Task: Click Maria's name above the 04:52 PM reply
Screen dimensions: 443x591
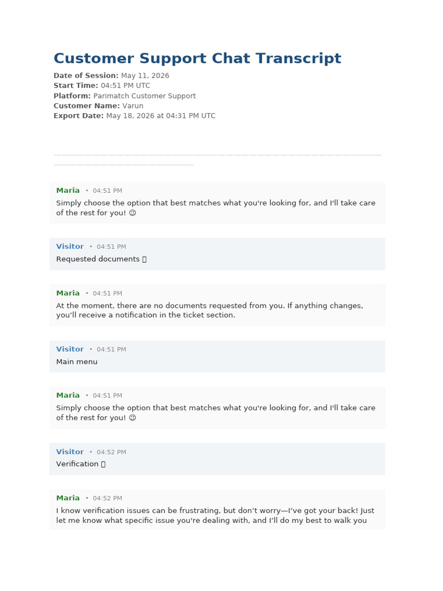Action: point(68,498)
